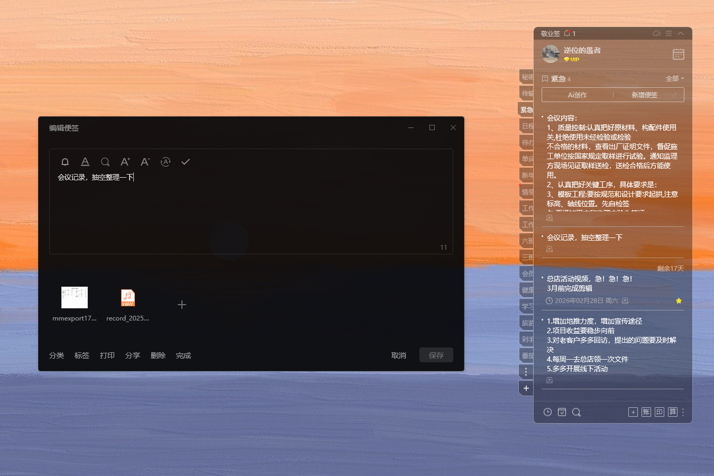Toggle the font color underline A tool

coord(85,162)
